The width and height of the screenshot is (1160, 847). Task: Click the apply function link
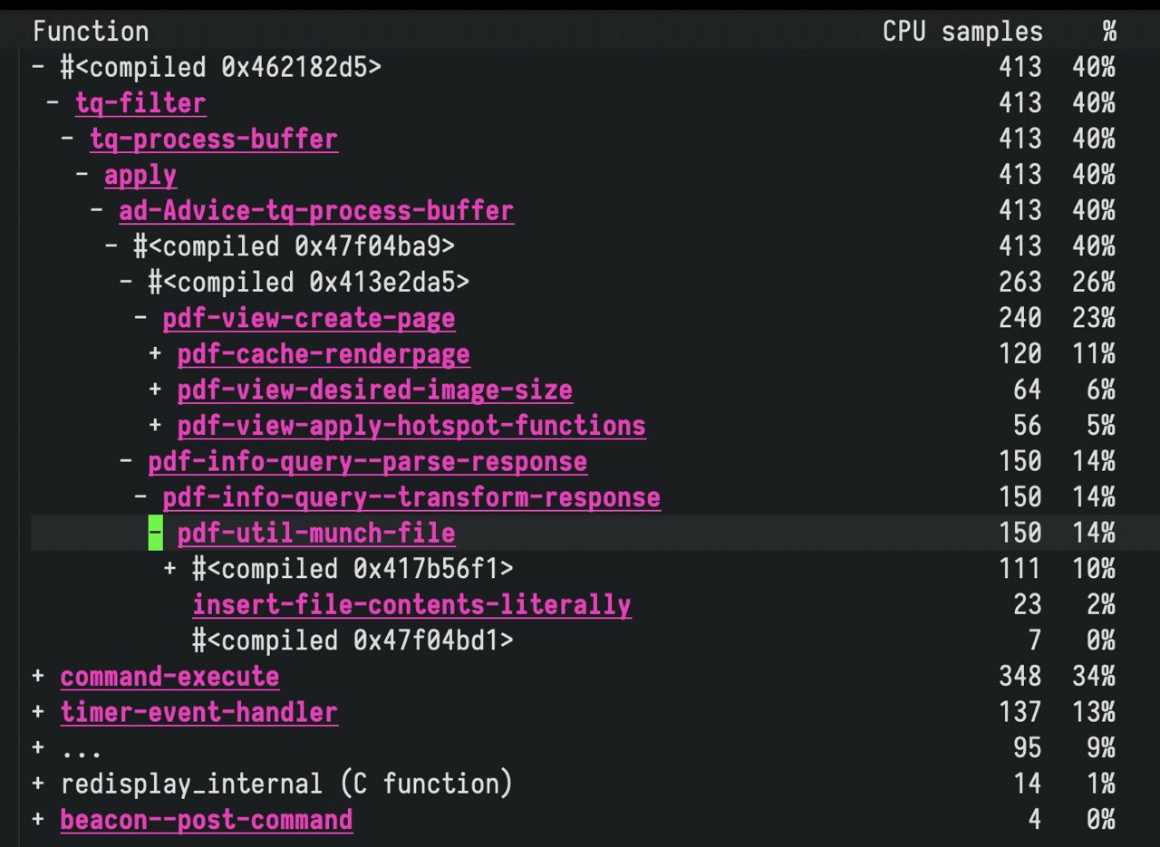coord(140,175)
